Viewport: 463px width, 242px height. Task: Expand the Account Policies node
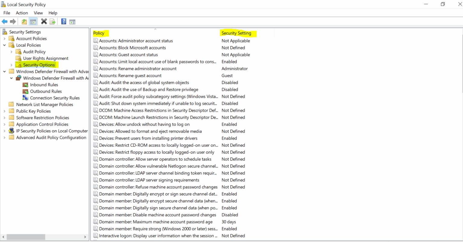(4, 39)
